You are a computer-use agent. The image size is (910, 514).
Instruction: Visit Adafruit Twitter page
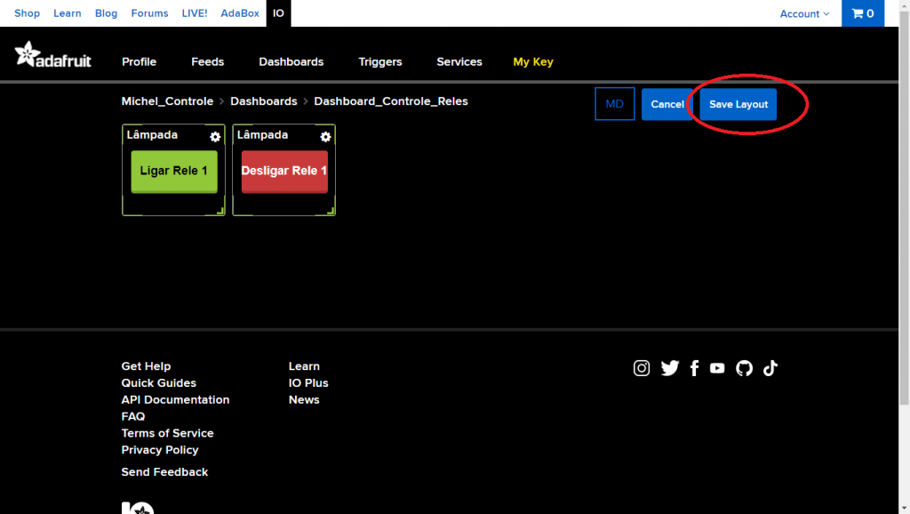[x=670, y=367]
